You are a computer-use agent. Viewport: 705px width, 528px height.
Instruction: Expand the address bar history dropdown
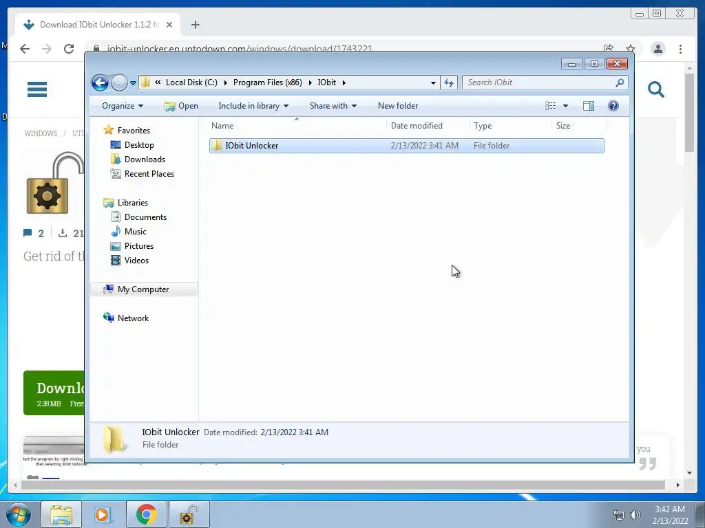(433, 82)
